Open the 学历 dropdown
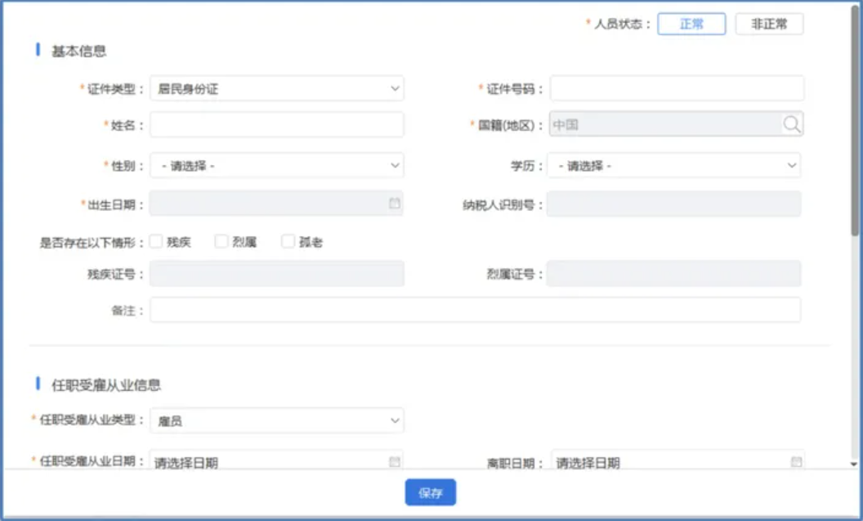 (x=673, y=165)
